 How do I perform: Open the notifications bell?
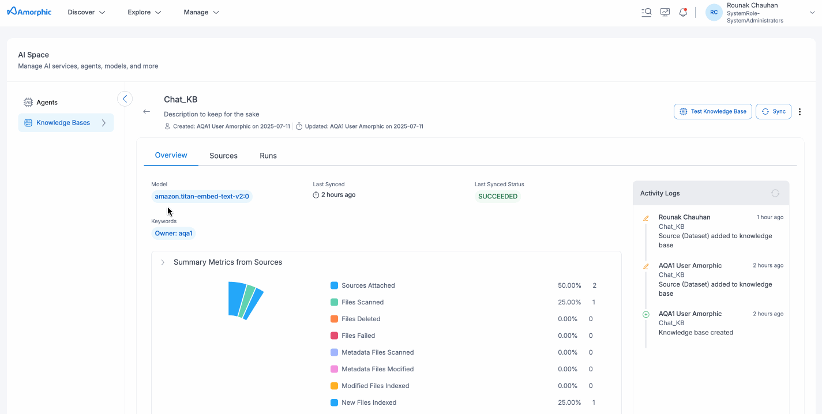point(683,12)
